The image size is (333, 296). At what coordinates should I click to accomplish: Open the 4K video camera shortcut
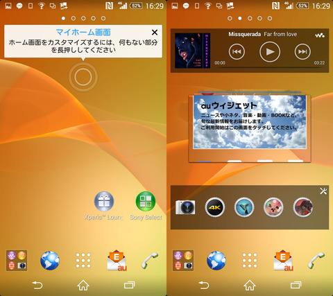pos(215,207)
